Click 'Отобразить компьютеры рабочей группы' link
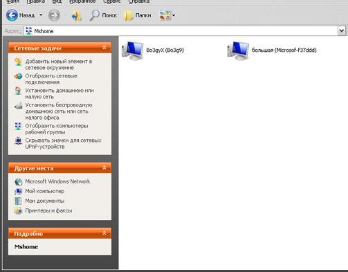348x272 pixels. coord(57,129)
